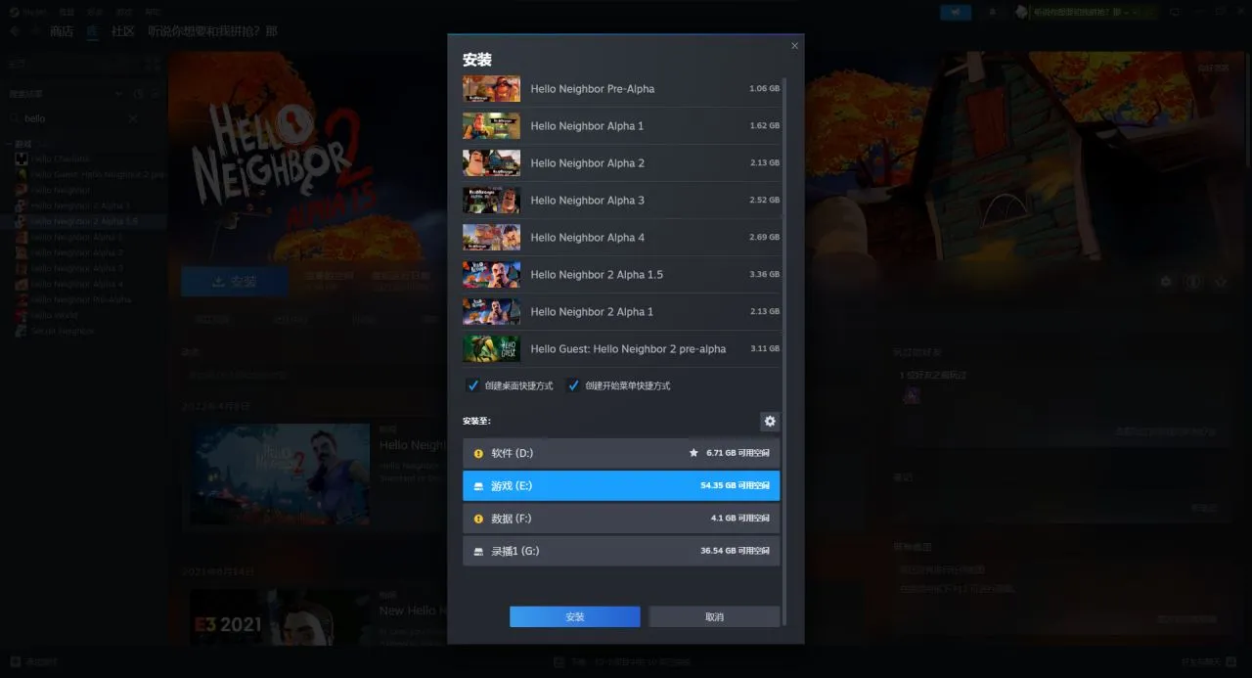Close the install dialog with the X icon
The height and width of the screenshot is (678, 1252).
(x=794, y=45)
